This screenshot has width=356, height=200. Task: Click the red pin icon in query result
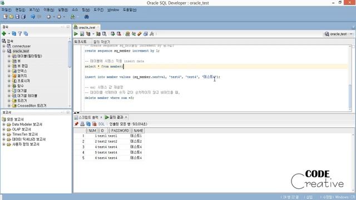[x=77, y=124]
